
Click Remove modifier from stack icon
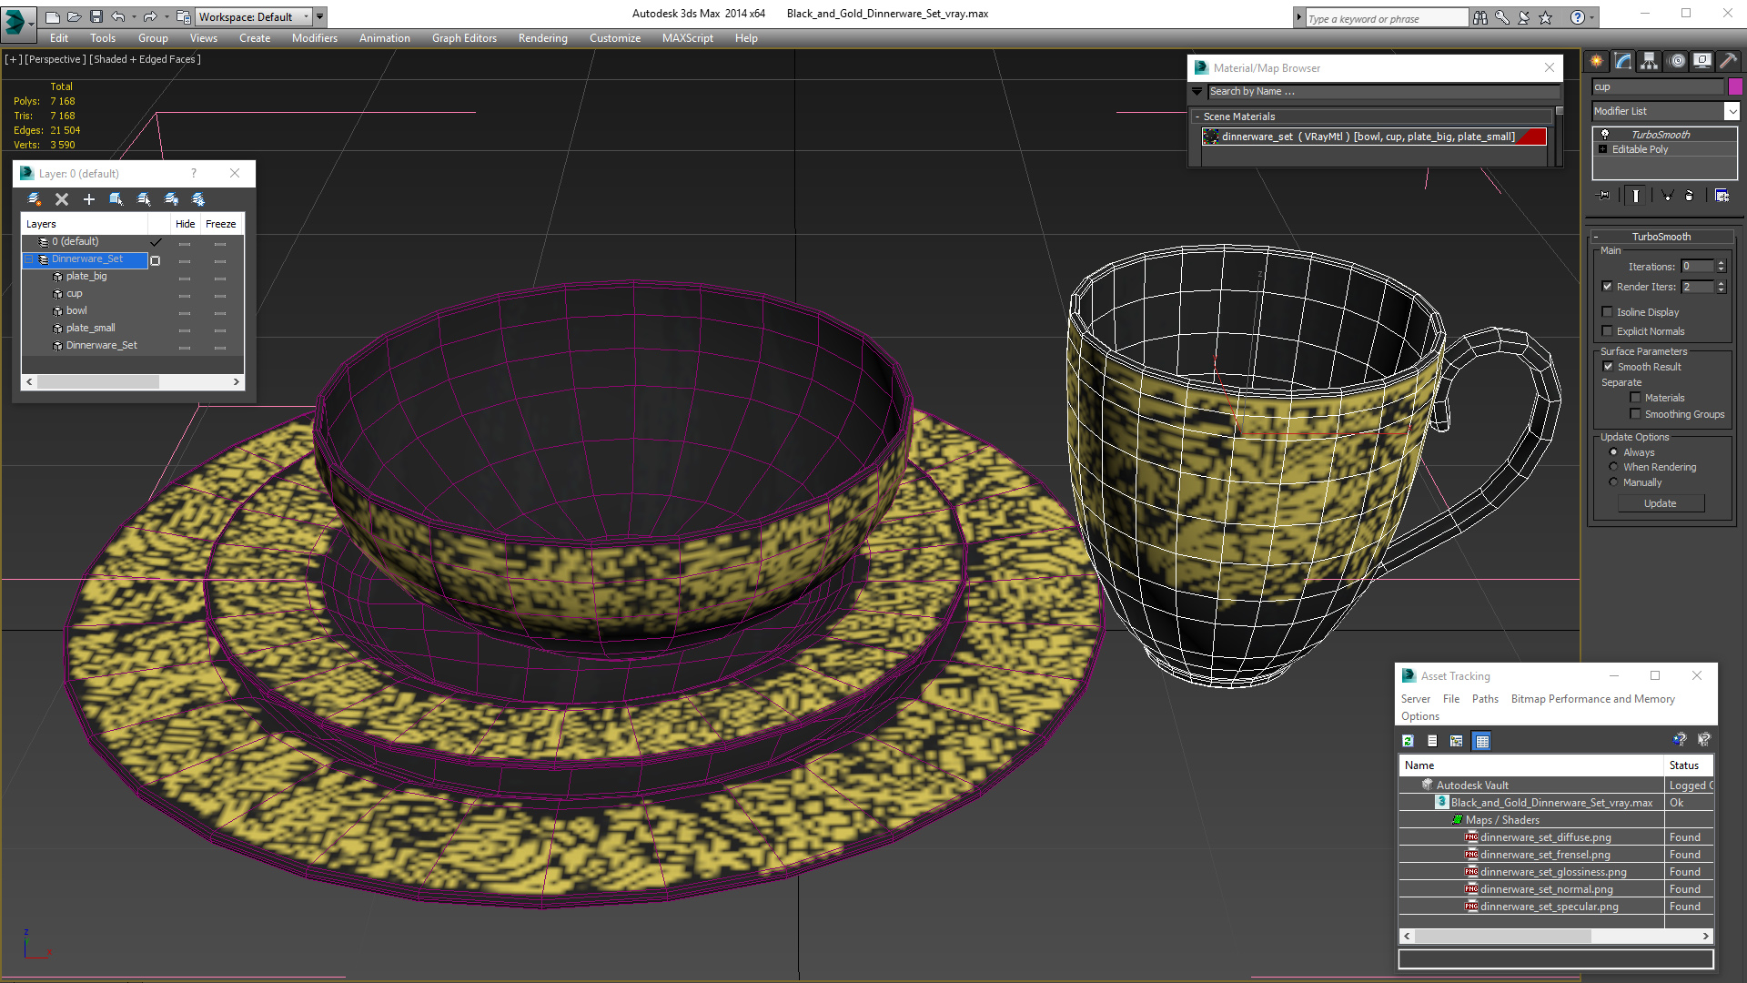pyautogui.click(x=1689, y=195)
